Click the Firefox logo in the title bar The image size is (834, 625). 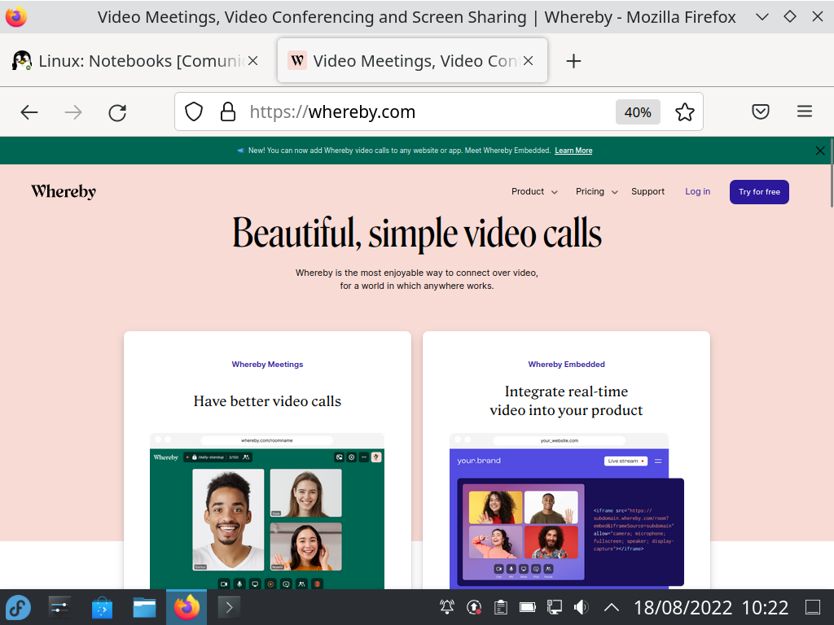click(16, 17)
